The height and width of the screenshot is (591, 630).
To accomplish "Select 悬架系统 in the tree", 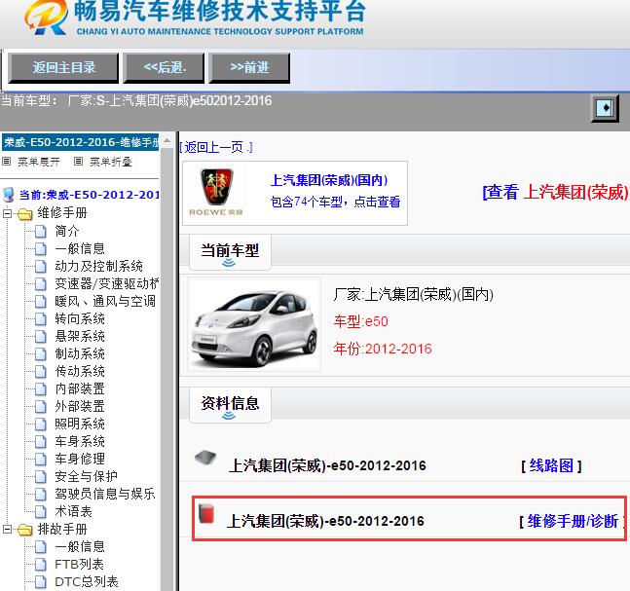I will pos(80,336).
